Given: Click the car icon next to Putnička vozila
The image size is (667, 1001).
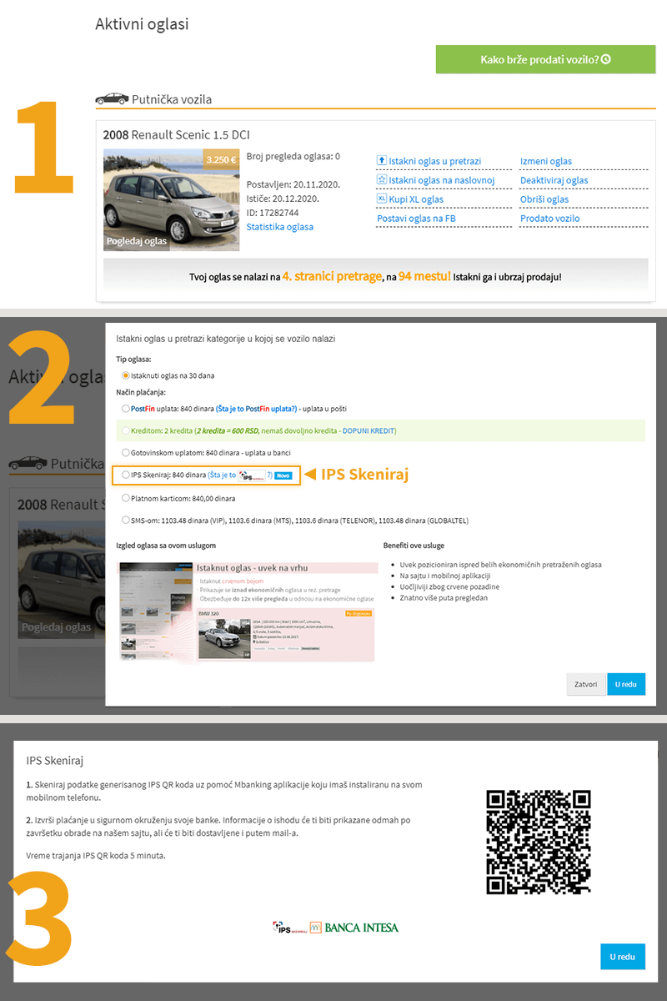Looking at the screenshot, I should coord(112,99).
